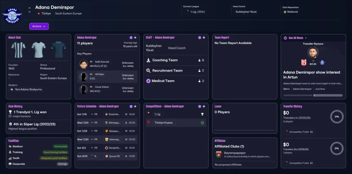This screenshot has height=174, width=352.
Task: Click the Youth facility icon
Action: click(x=10, y=158)
